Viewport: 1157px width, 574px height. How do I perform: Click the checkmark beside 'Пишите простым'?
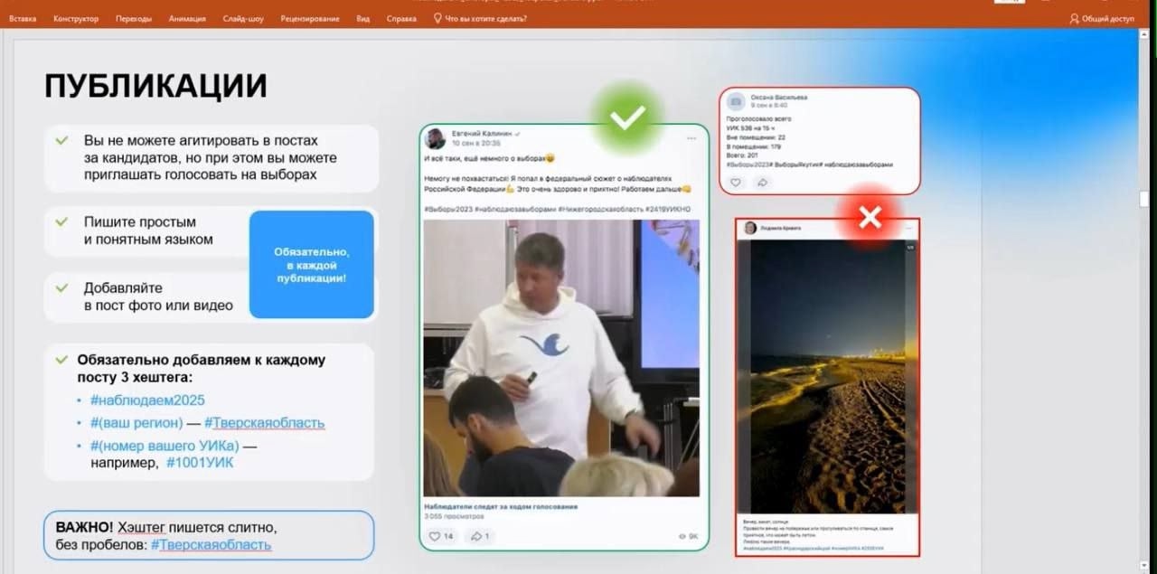pyautogui.click(x=61, y=221)
